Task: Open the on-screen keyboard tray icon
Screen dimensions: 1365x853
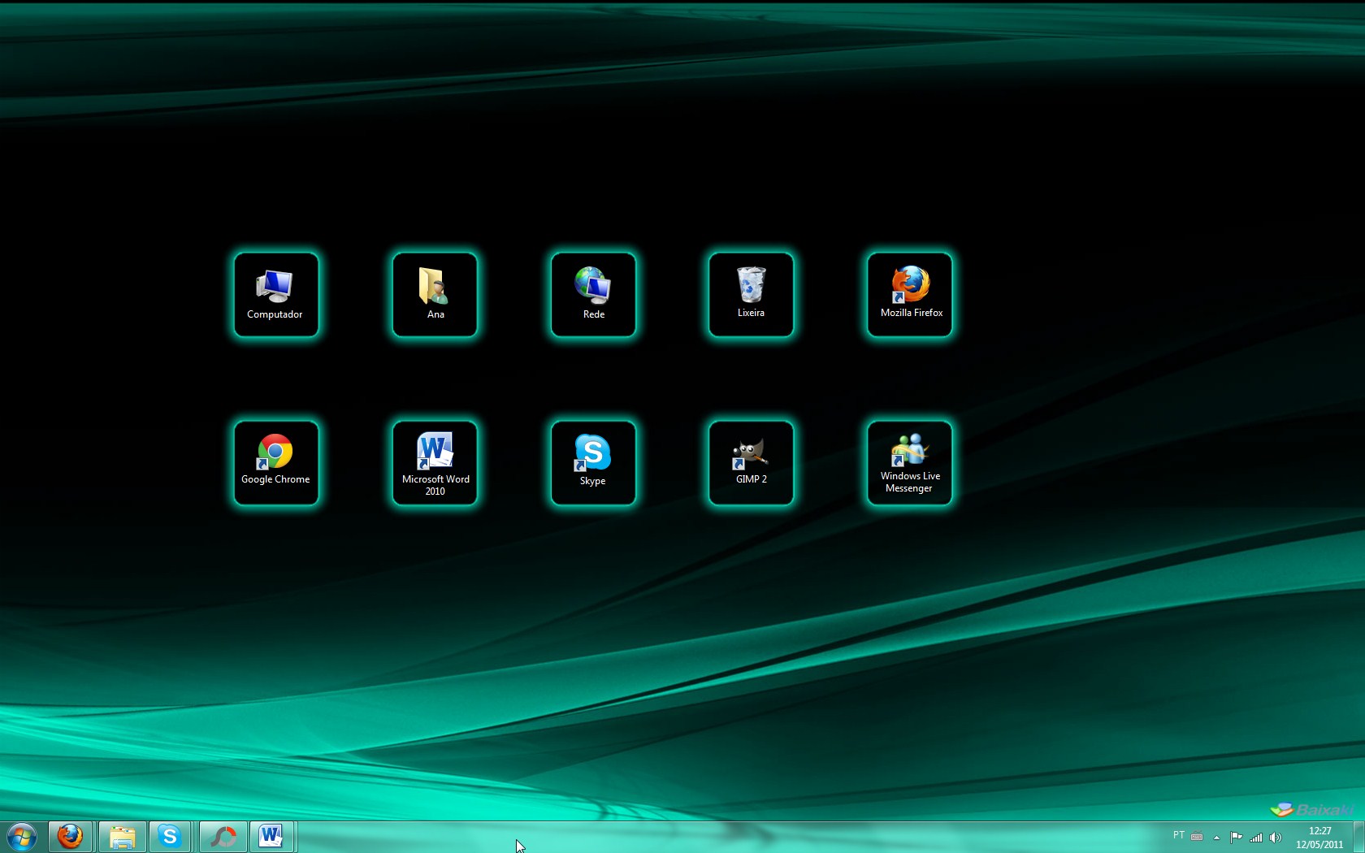Action: [1197, 837]
